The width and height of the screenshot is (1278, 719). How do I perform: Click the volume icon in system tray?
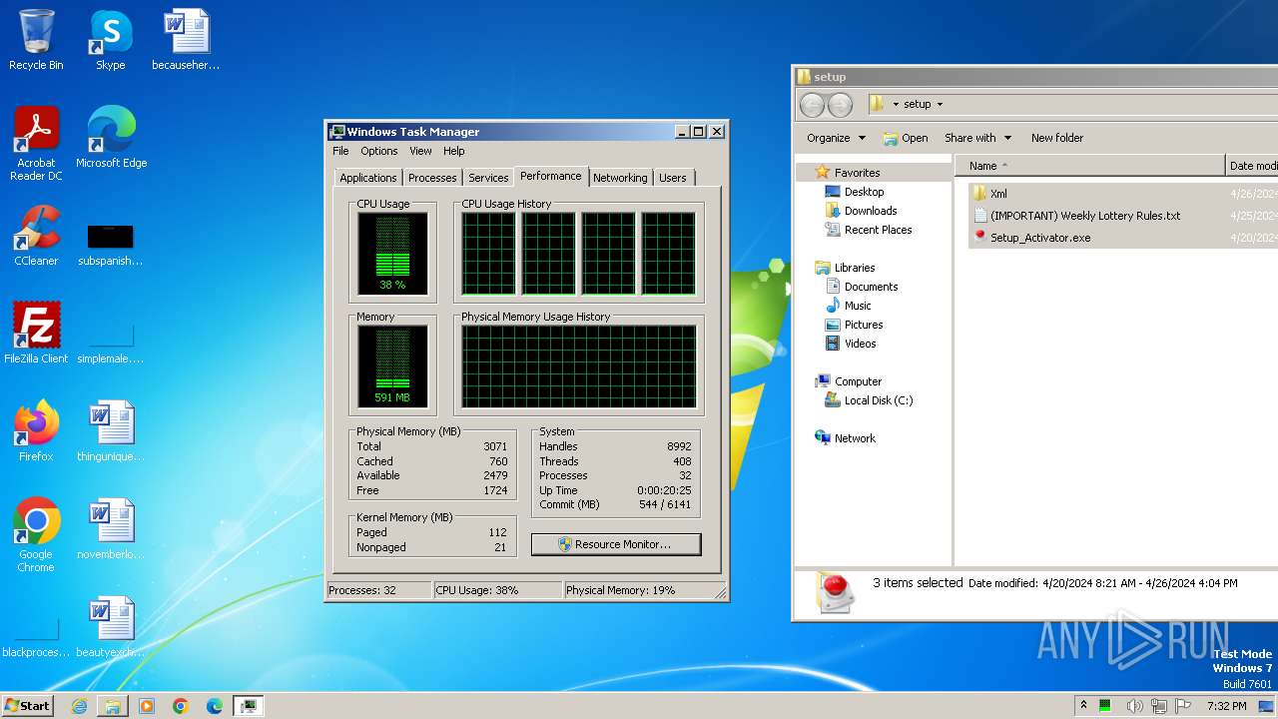pyautogui.click(x=1134, y=706)
